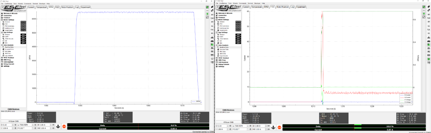Switch to Log tab in left window

click(x=77, y=7)
